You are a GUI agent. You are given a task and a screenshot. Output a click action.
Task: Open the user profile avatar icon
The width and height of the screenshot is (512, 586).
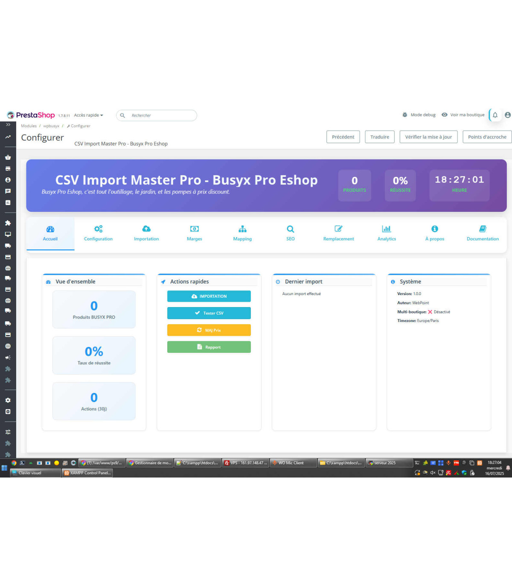pos(507,115)
